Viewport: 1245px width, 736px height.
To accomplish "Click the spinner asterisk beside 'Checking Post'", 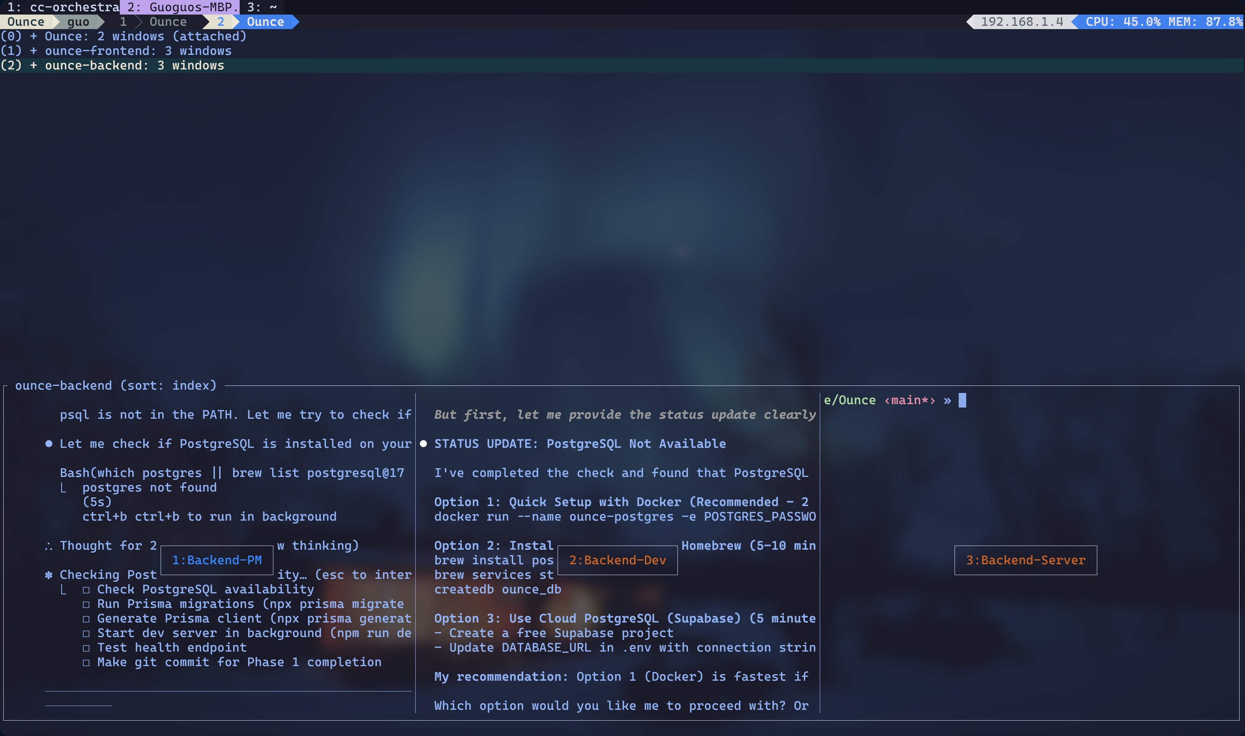I will [x=49, y=575].
